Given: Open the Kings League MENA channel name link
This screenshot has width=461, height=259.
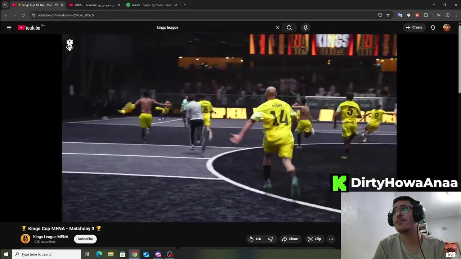Looking at the screenshot, I should tap(50, 237).
